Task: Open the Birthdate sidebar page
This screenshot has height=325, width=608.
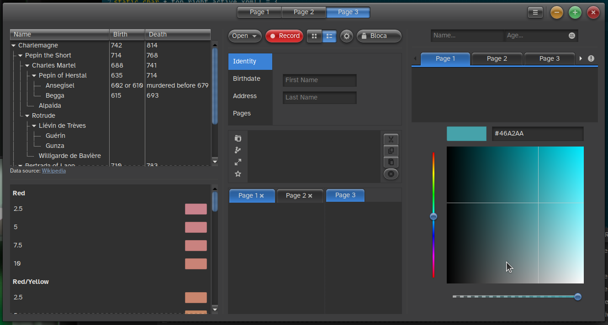Action: 250,79
